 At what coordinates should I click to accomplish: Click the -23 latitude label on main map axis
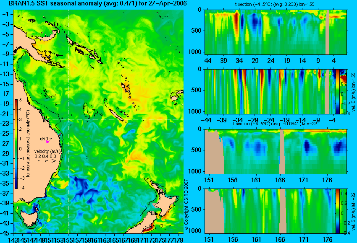[x=5, y=124]
